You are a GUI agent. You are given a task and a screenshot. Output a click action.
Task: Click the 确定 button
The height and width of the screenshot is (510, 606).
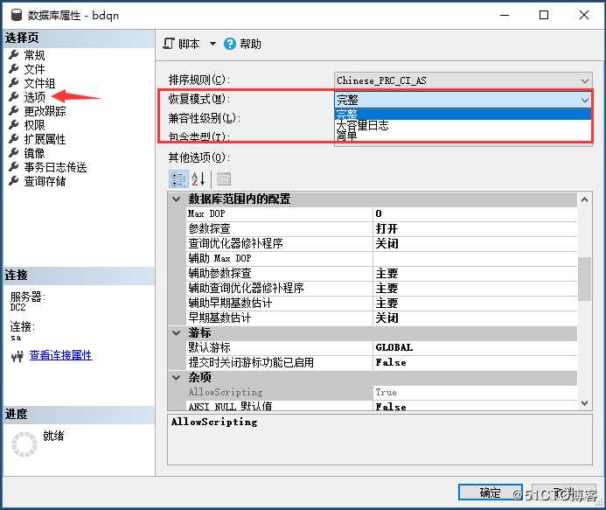pyautogui.click(x=490, y=493)
